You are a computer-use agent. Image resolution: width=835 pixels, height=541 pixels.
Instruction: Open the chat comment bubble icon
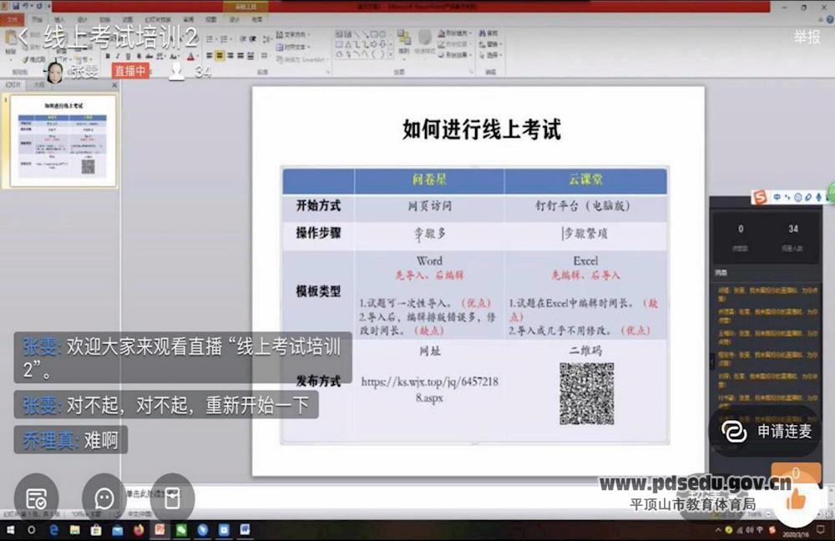coord(104,498)
